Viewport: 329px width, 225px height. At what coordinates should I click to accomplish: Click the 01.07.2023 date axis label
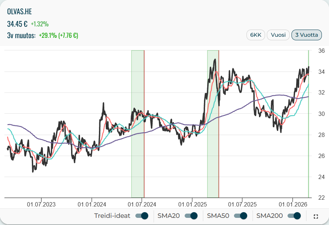pos(41,204)
